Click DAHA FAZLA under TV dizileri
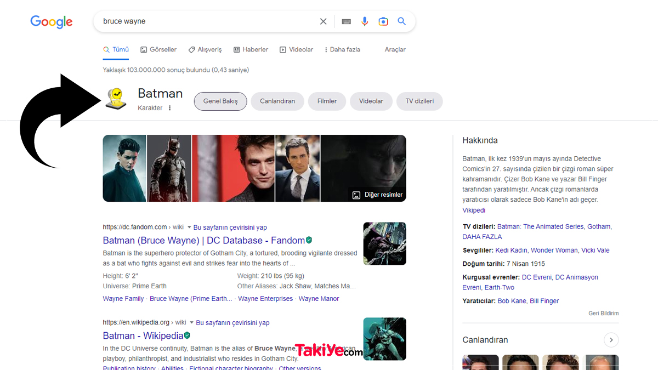The image size is (658, 370). 482,237
